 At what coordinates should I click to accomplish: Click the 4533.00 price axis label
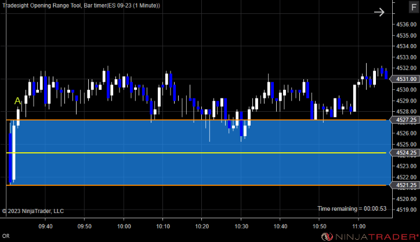(406, 57)
